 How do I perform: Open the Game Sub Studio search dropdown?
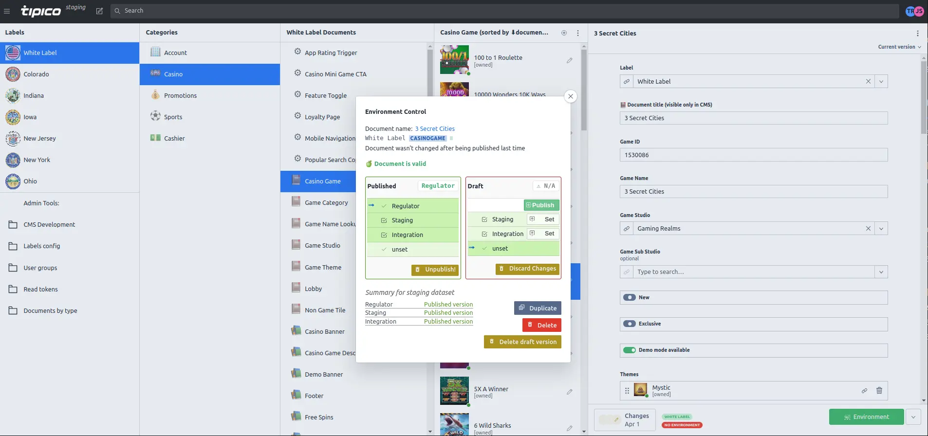coord(881,272)
